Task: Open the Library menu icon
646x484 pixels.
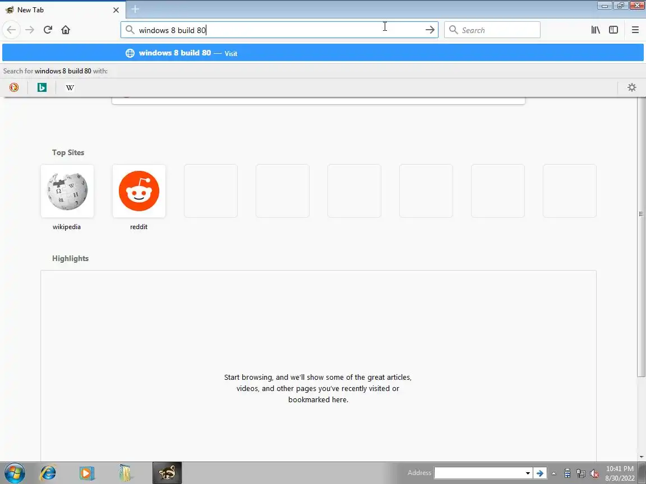Action: click(596, 30)
